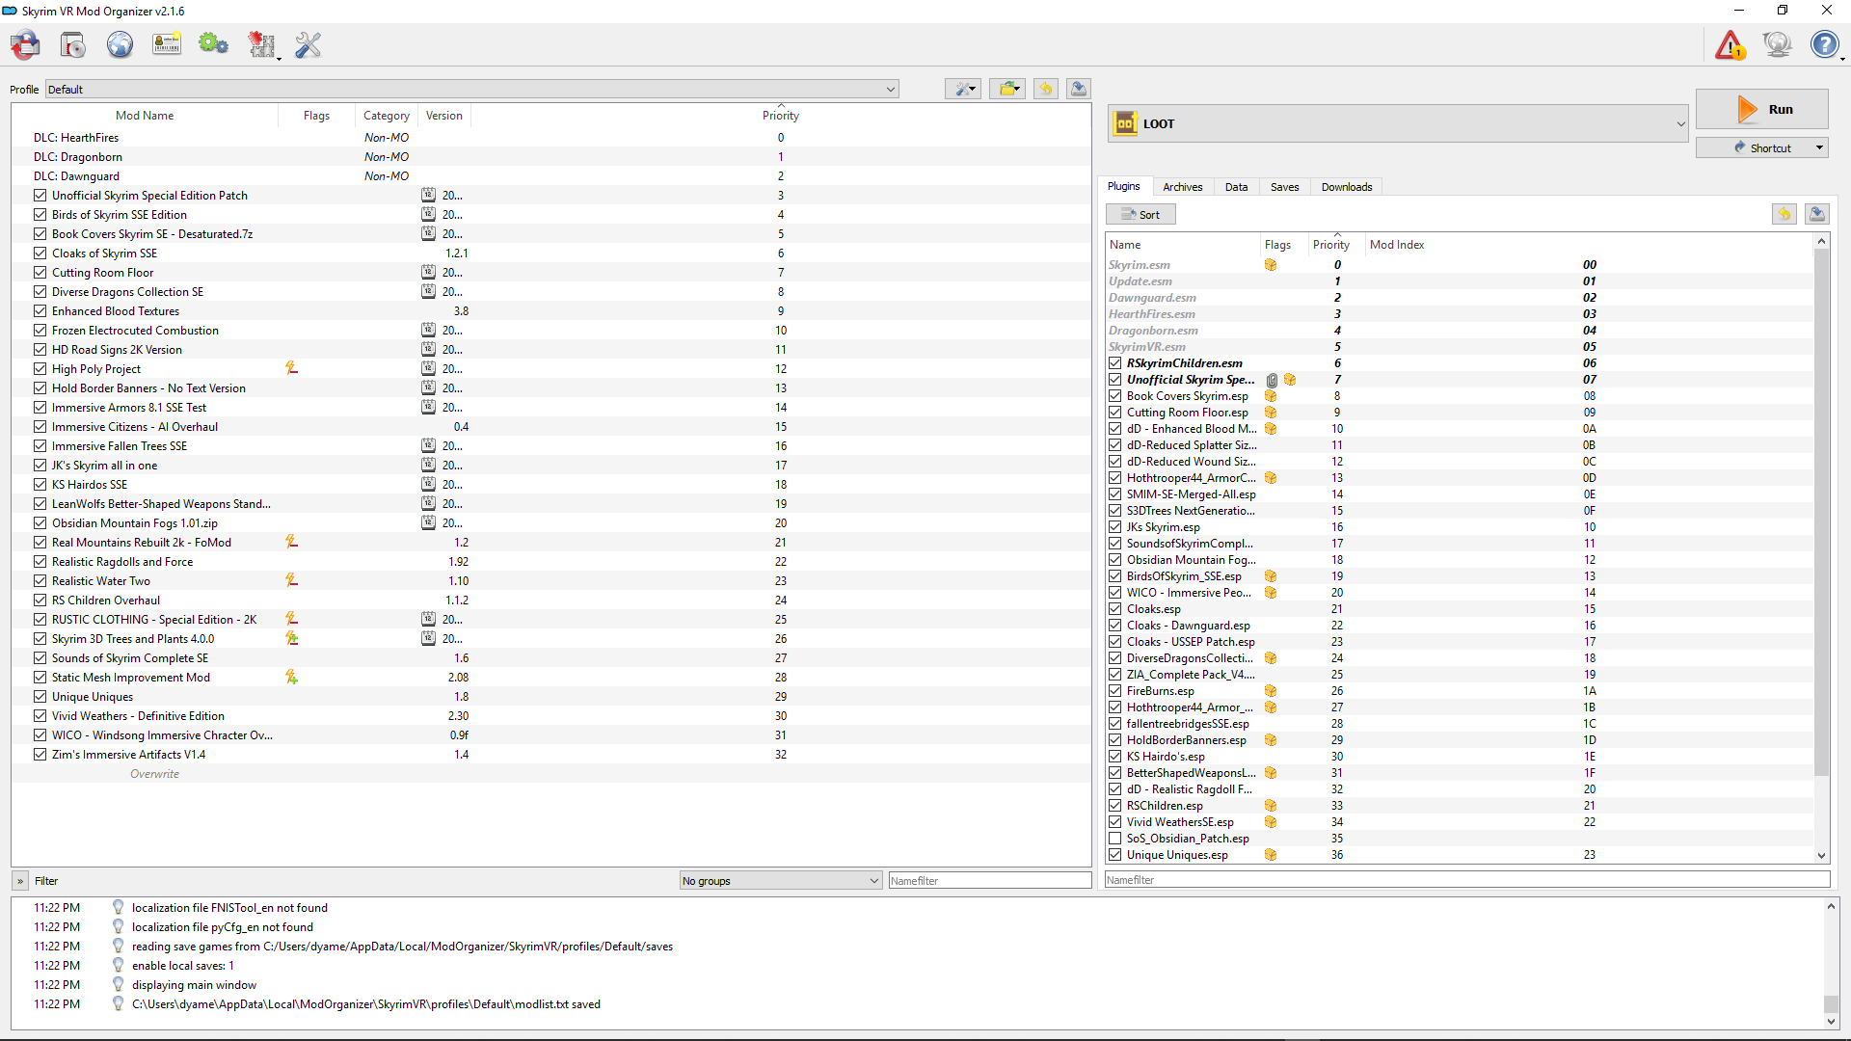Open the Shortcut dropdown arrow

[x=1819, y=147]
